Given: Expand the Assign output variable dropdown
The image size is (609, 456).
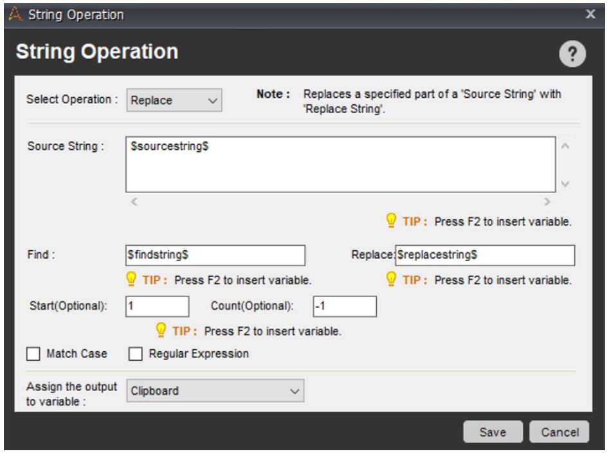Looking at the screenshot, I should (214, 390).
